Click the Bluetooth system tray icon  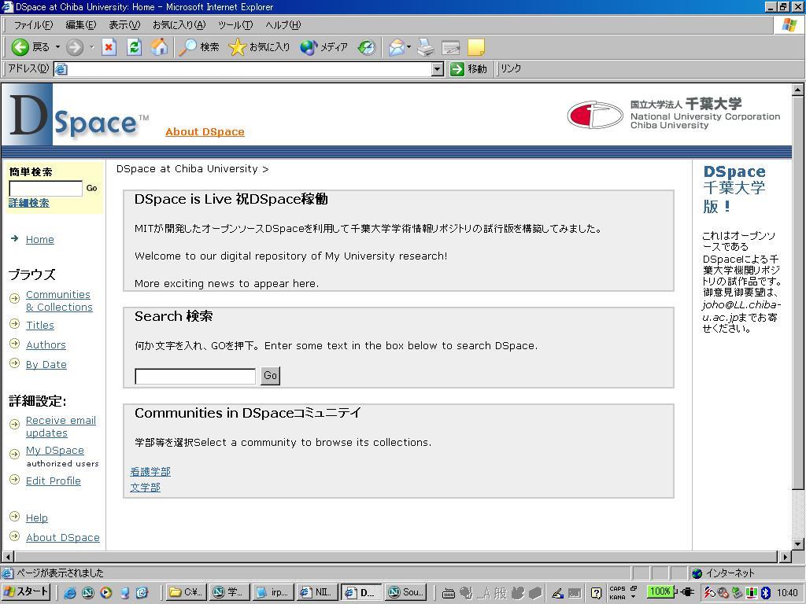pos(765,593)
